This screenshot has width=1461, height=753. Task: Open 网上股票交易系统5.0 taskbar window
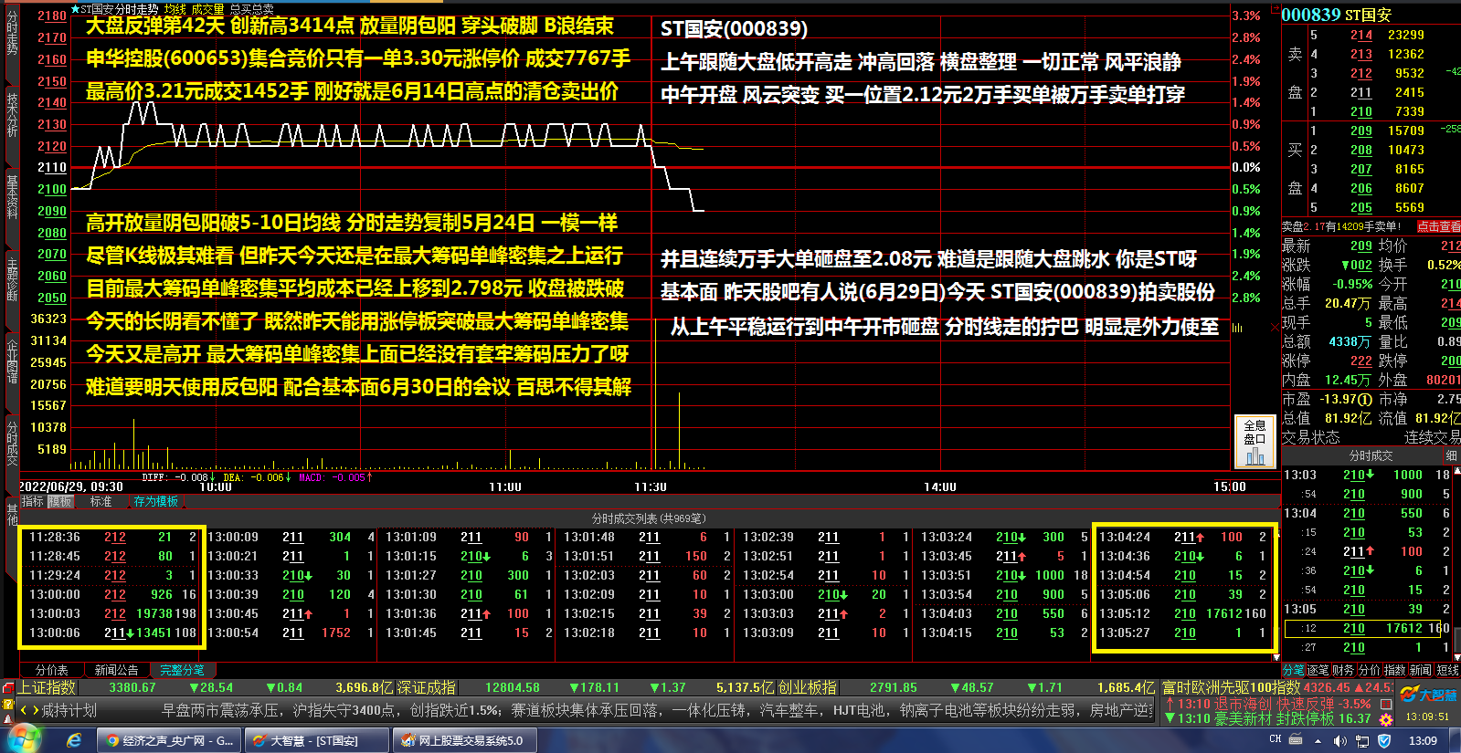[464, 740]
